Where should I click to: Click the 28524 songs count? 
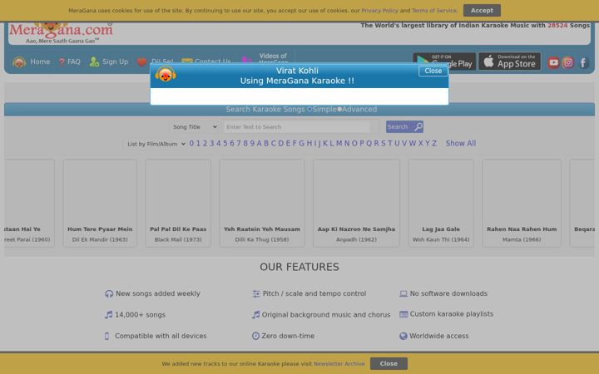557,25
